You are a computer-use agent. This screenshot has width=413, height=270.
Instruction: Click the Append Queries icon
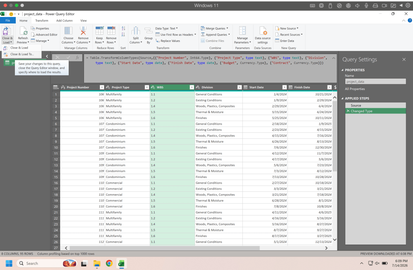203,35
